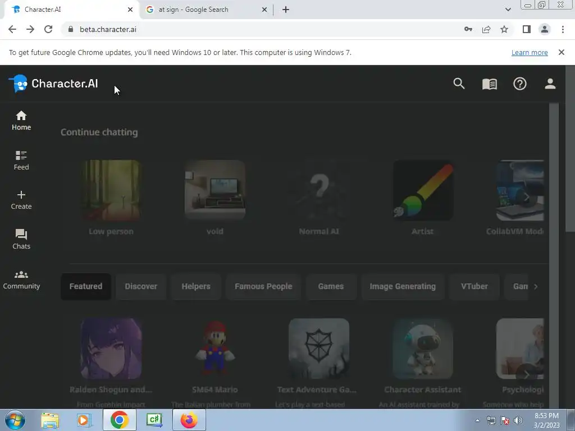Click the address bar URL
Viewport: 575px width, 431px height.
click(x=108, y=29)
